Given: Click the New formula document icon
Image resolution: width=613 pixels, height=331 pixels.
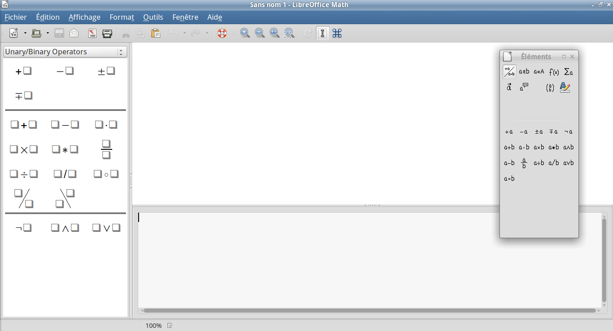Looking at the screenshot, I should tap(13, 33).
